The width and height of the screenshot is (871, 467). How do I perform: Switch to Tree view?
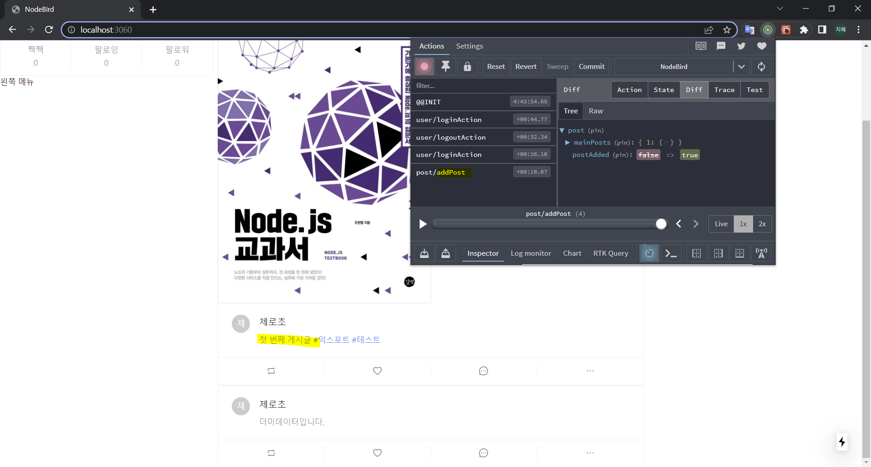pyautogui.click(x=571, y=111)
